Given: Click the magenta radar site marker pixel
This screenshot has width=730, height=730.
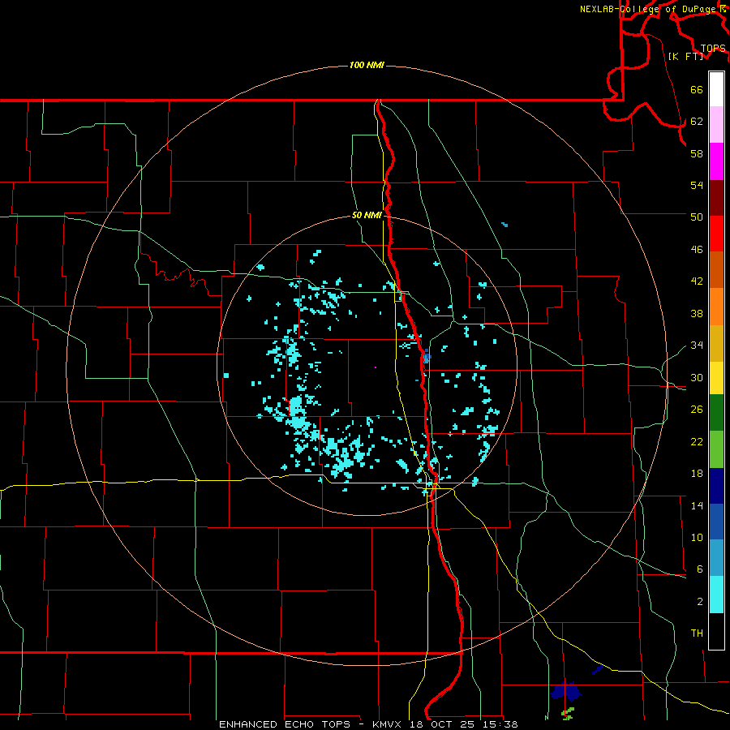Looking at the screenshot, I should click(376, 367).
